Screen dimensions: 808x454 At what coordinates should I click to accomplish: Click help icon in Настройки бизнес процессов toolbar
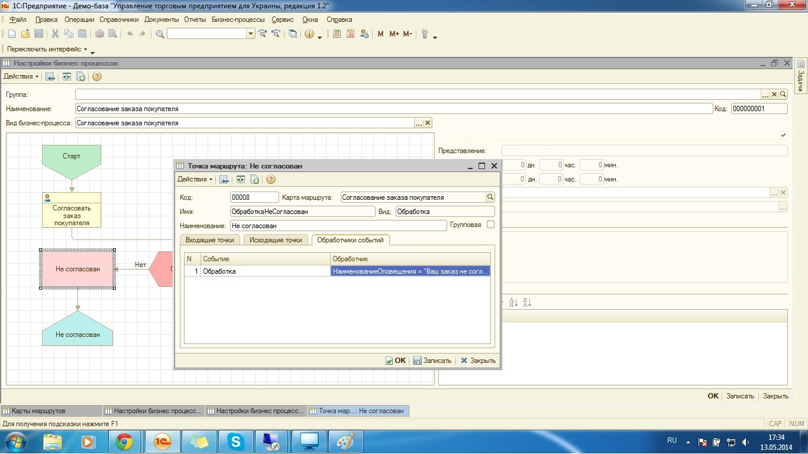[x=97, y=76]
